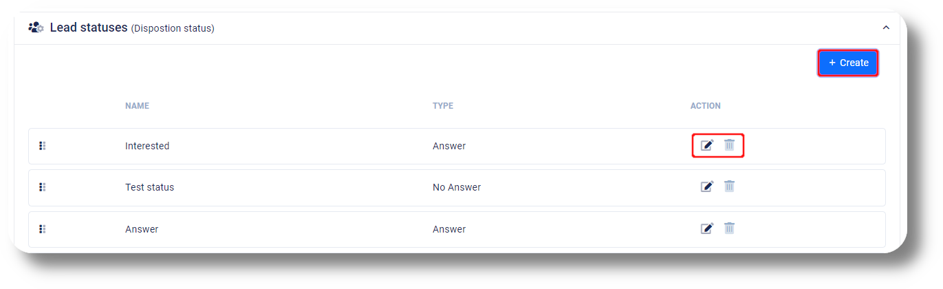Edit the Test status row
The width and height of the screenshot is (943, 289).
[x=707, y=186]
